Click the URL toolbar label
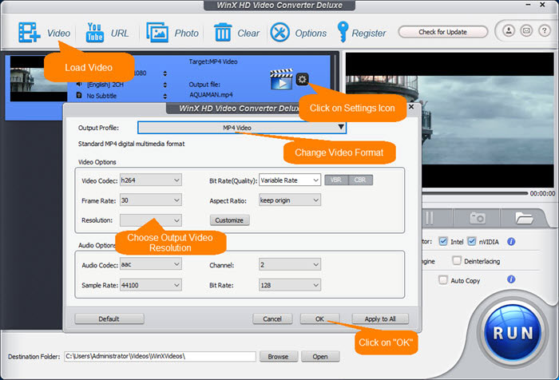 click(120, 34)
